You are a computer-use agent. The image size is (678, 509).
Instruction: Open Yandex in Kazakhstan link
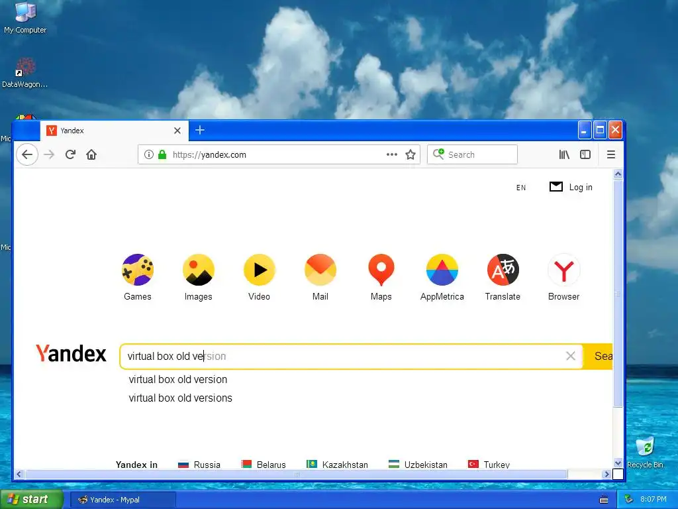[337, 465]
